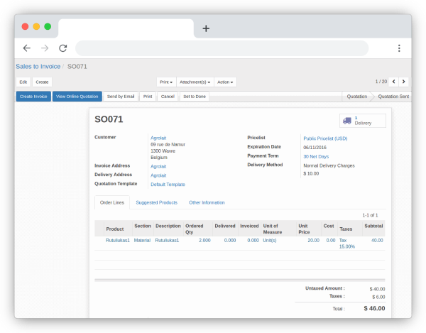426x333 pixels.
Task: Switch to Other Information tab
Action: pos(207,202)
